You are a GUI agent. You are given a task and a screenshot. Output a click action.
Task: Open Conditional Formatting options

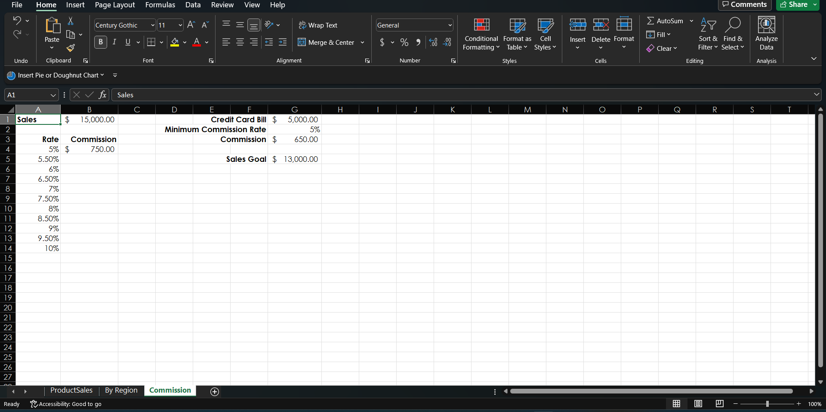[x=481, y=34]
